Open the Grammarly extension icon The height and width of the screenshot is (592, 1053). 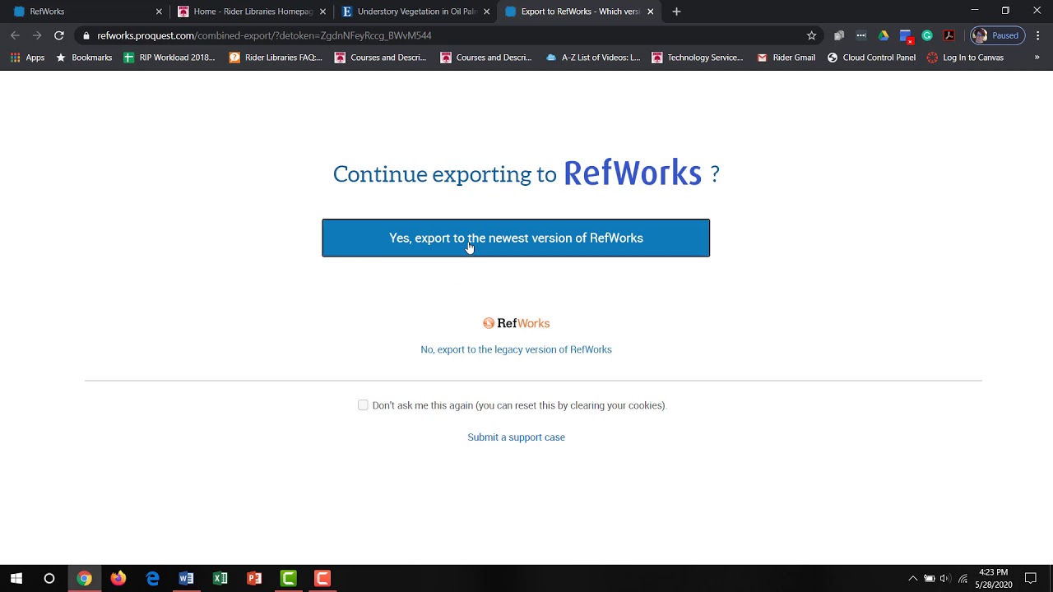(x=927, y=35)
